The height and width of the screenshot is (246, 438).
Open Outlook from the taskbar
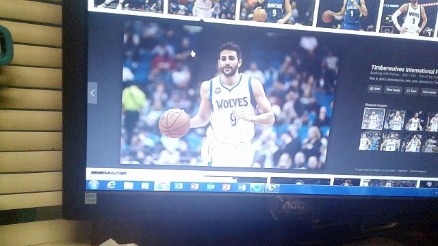[x=210, y=187]
